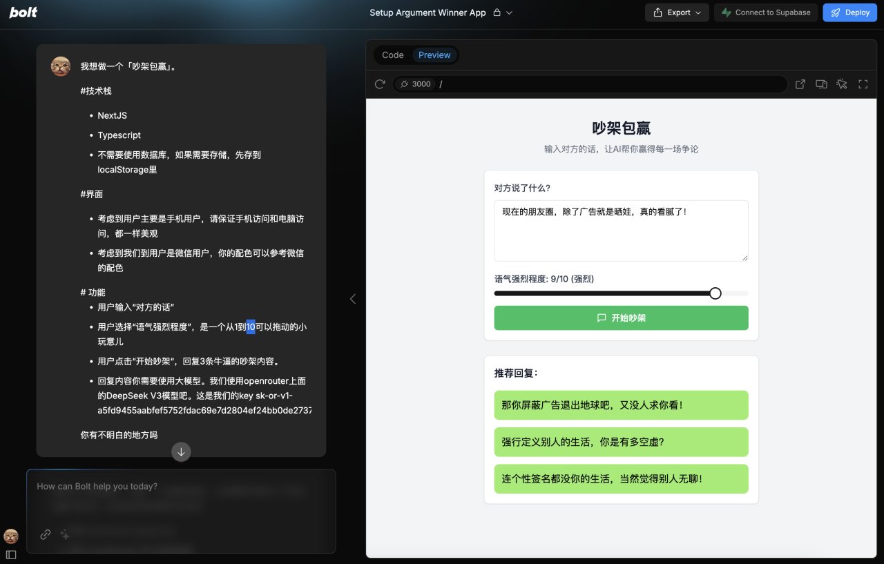The height and width of the screenshot is (564, 884).
Task: Click the enhance prompt sparkle icon
Action: (65, 534)
